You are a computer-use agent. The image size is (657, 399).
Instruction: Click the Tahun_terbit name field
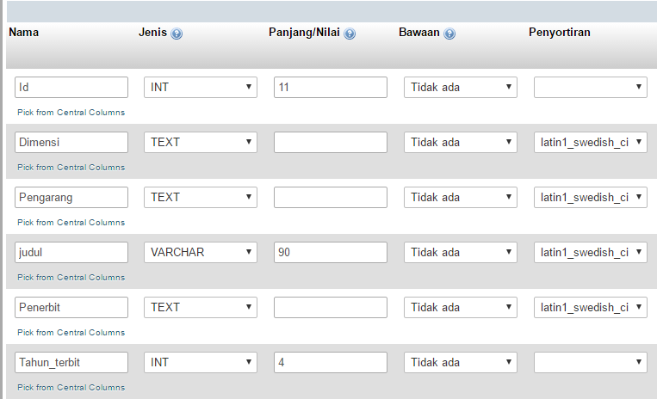point(71,362)
